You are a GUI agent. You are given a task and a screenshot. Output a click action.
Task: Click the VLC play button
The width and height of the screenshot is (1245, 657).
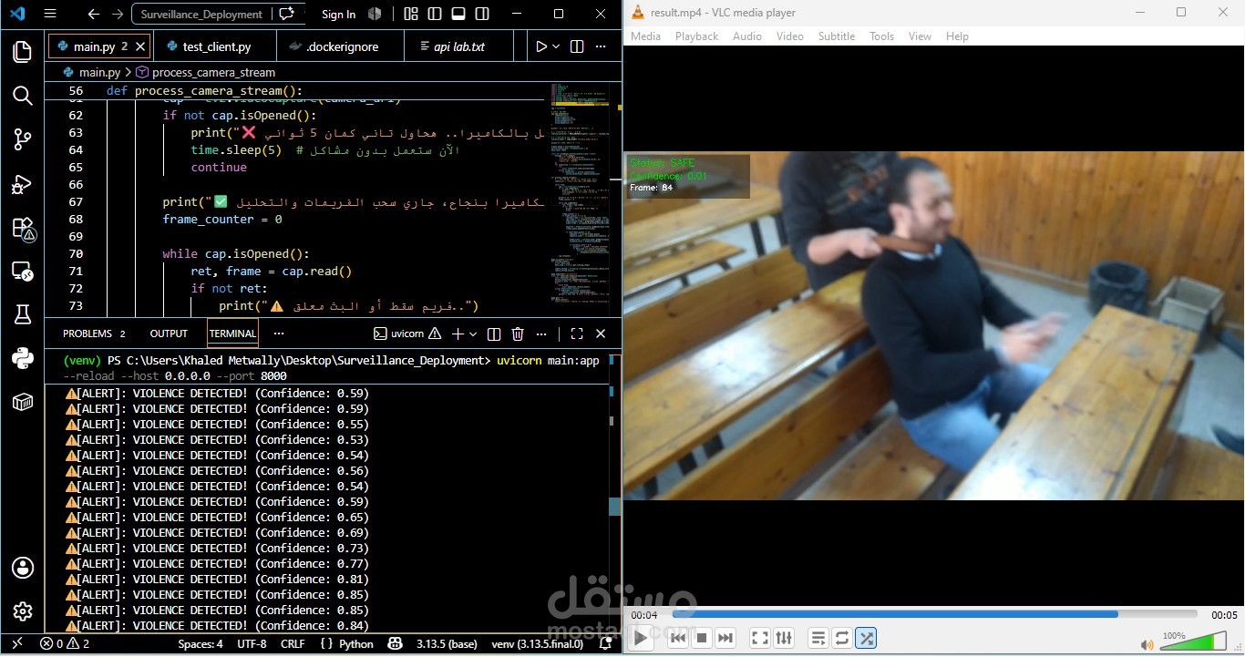click(x=641, y=638)
